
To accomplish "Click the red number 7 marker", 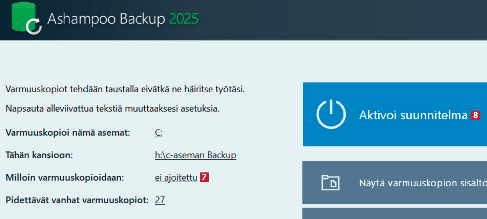I will pyautogui.click(x=204, y=177).
